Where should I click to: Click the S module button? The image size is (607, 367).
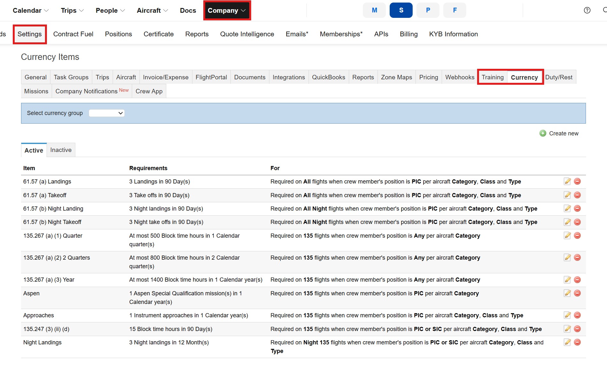(x=401, y=10)
